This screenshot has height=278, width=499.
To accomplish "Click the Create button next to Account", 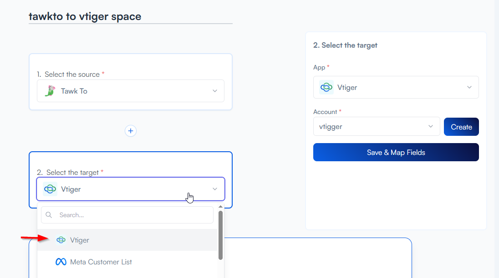I will [x=461, y=127].
